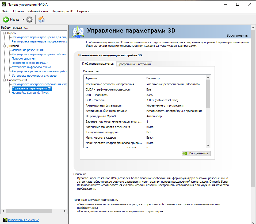Switch to Глобальные параметры tab
Image resolution: width=256 pixels, height=224 pixels.
98,64
